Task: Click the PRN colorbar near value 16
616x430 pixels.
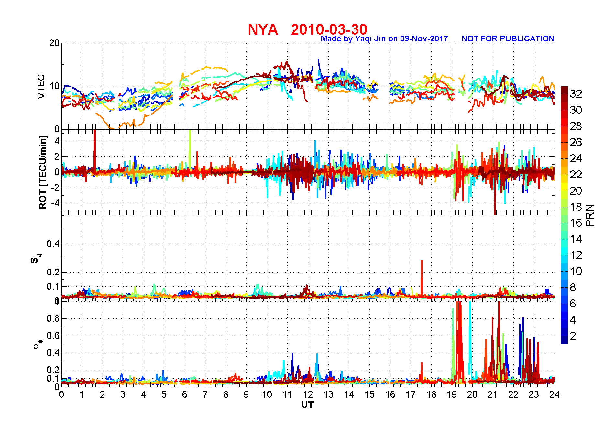Action: click(x=564, y=223)
